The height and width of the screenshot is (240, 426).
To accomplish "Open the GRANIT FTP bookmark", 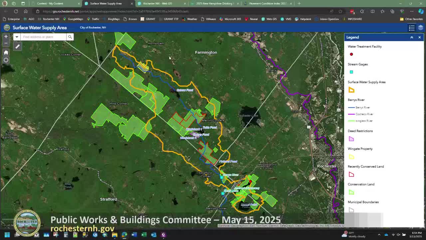I will click(x=168, y=19).
